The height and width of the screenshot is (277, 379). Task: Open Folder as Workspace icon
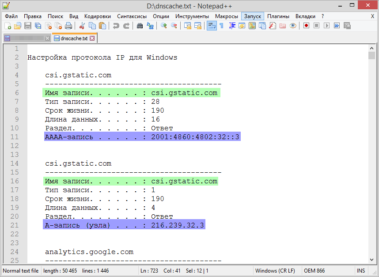point(283,26)
